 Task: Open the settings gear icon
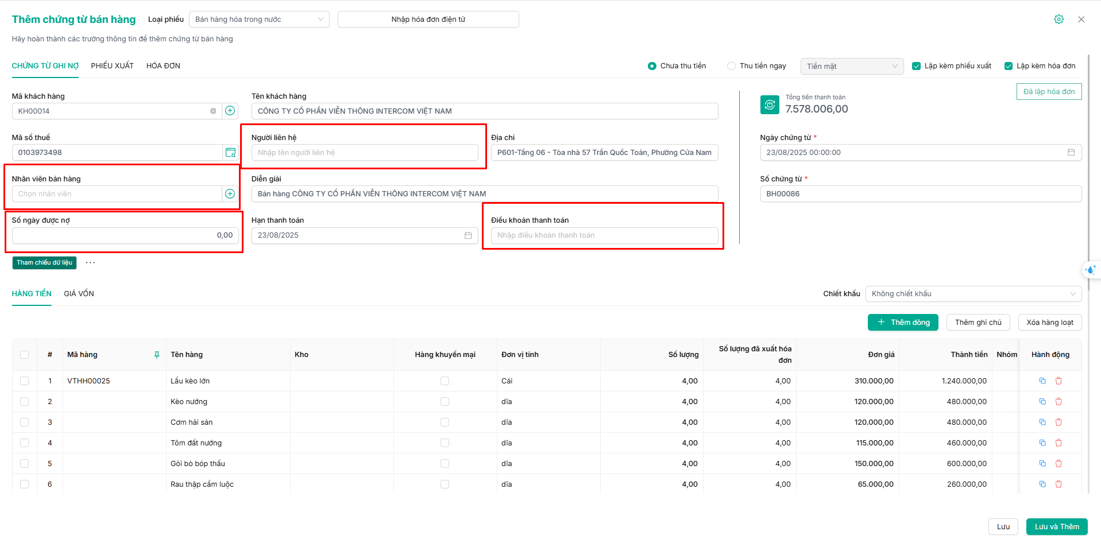(1058, 20)
